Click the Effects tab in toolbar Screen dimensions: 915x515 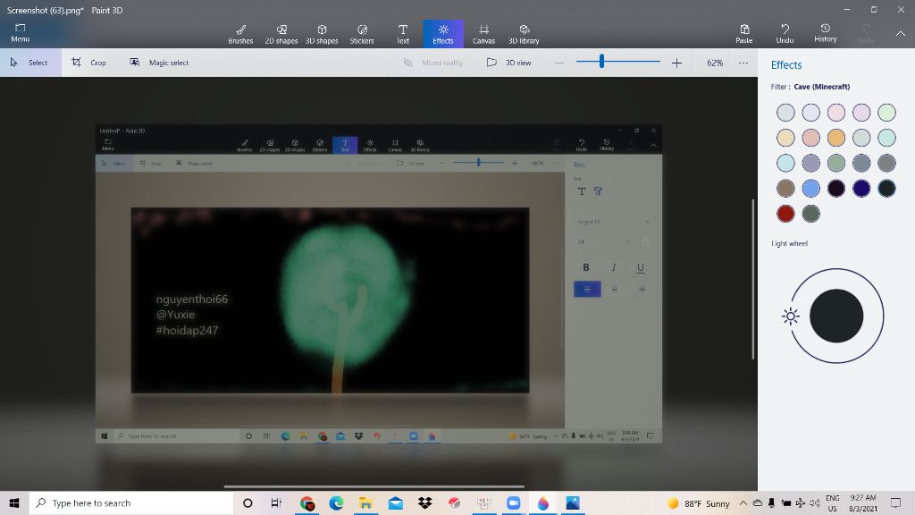click(443, 34)
